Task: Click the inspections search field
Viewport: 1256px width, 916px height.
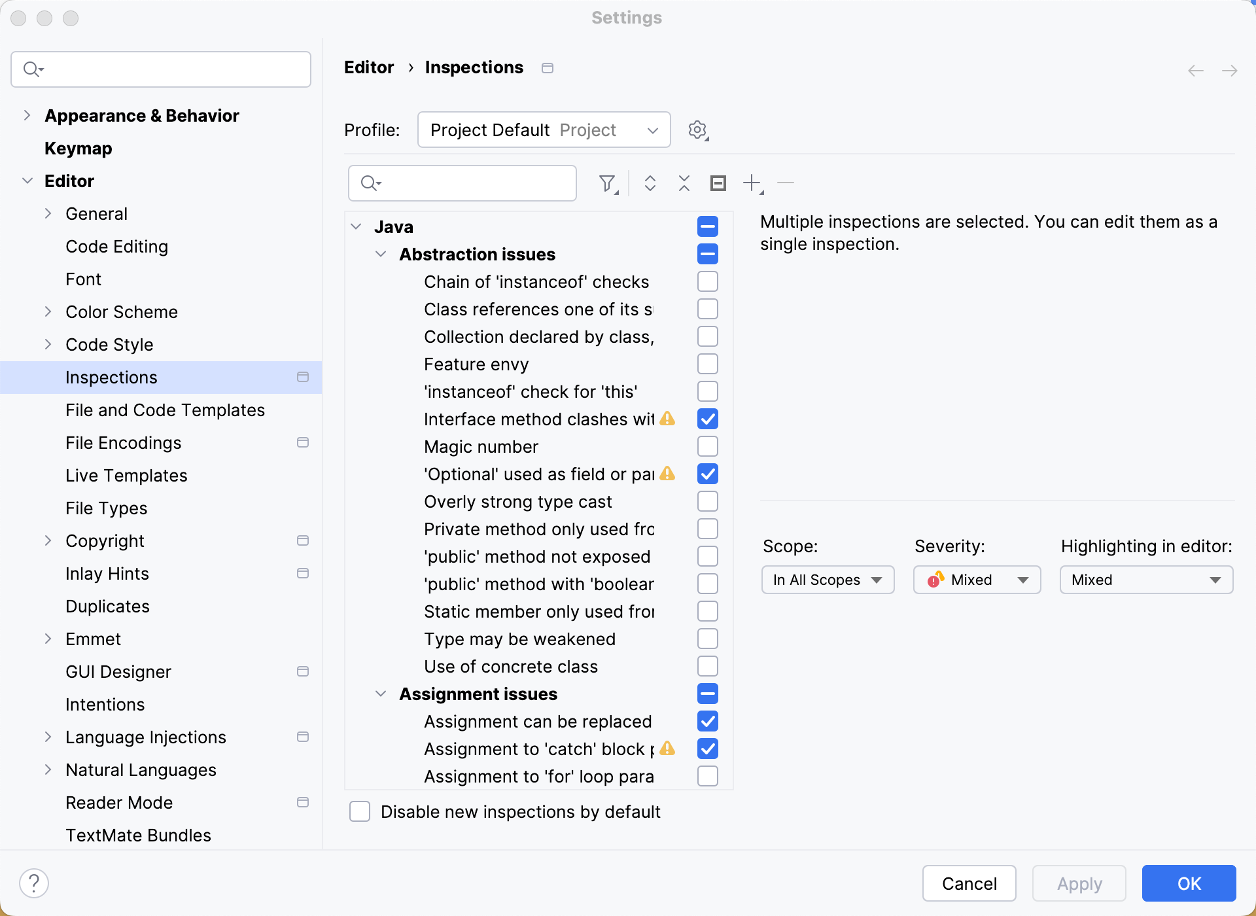Action: pos(462,183)
